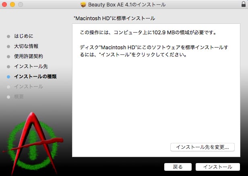248x176 pixels.
Task: Click the blue bullet of the current step
Action: pyautogui.click(x=8, y=77)
